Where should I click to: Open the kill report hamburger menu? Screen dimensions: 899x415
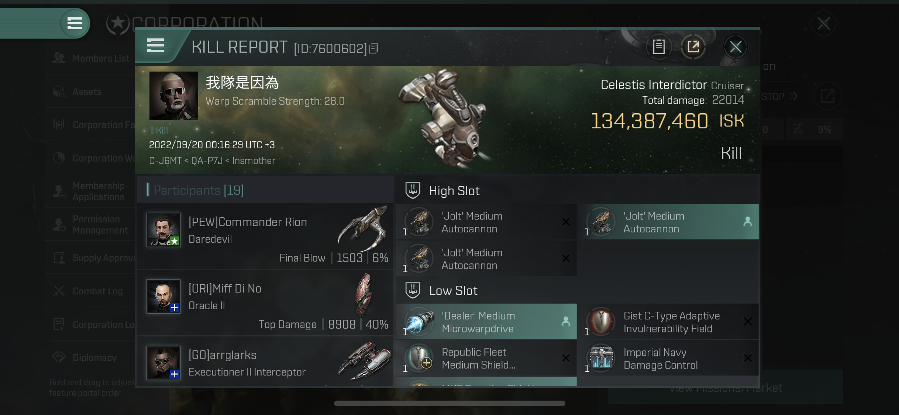[155, 46]
